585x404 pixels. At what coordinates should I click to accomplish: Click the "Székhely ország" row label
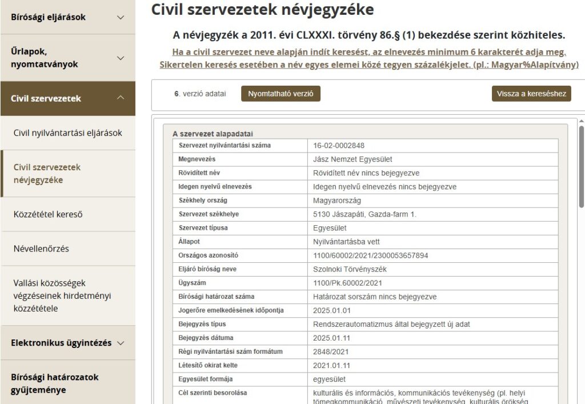(x=203, y=201)
